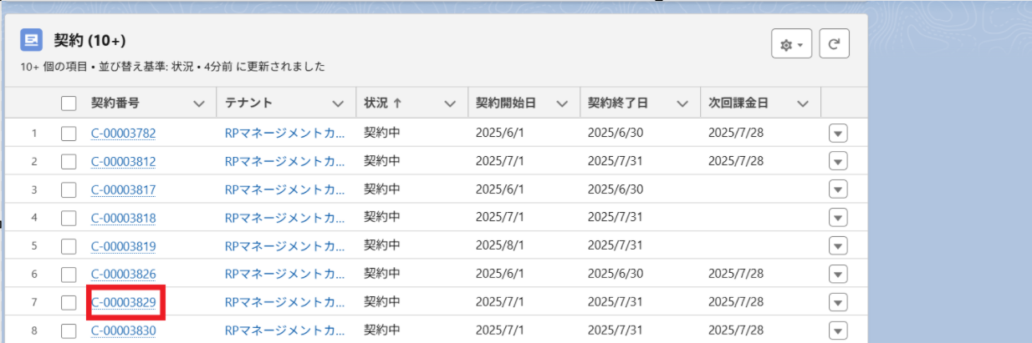Image resolution: width=1032 pixels, height=343 pixels.
Task: Select the checkbox for contract C-00003782
Action: tap(69, 133)
